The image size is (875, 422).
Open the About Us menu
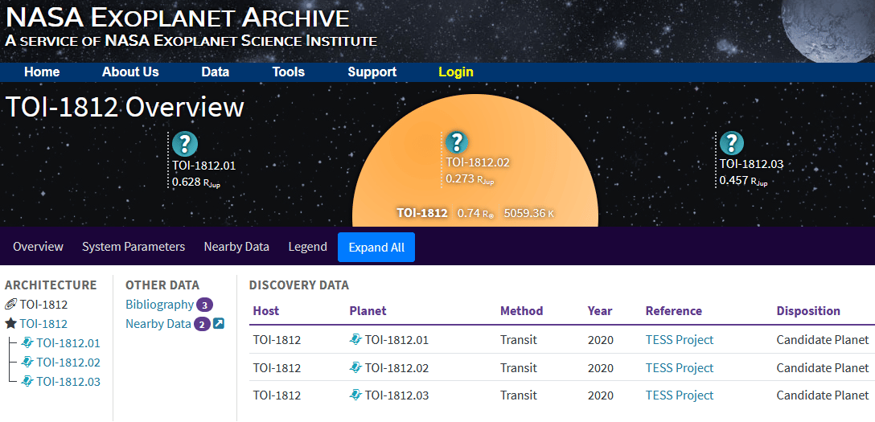point(130,72)
